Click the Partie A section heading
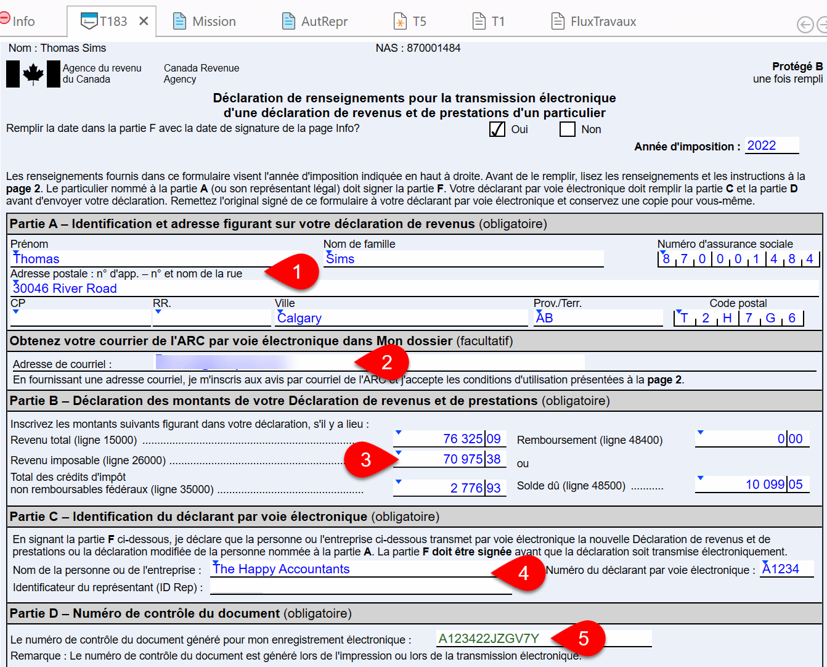This screenshot has width=827, height=667. point(279,224)
